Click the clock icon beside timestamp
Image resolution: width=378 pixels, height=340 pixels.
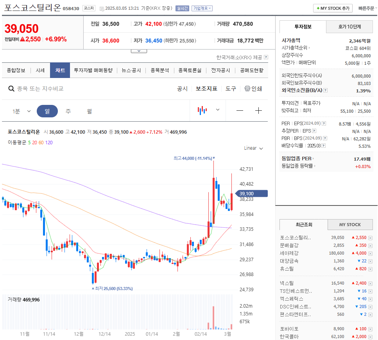[102, 9]
